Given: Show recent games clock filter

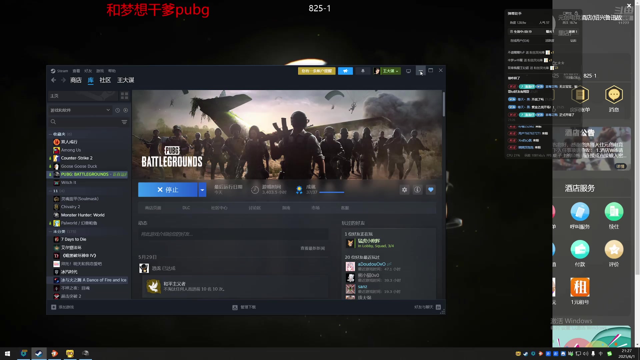Looking at the screenshot, I should [117, 110].
